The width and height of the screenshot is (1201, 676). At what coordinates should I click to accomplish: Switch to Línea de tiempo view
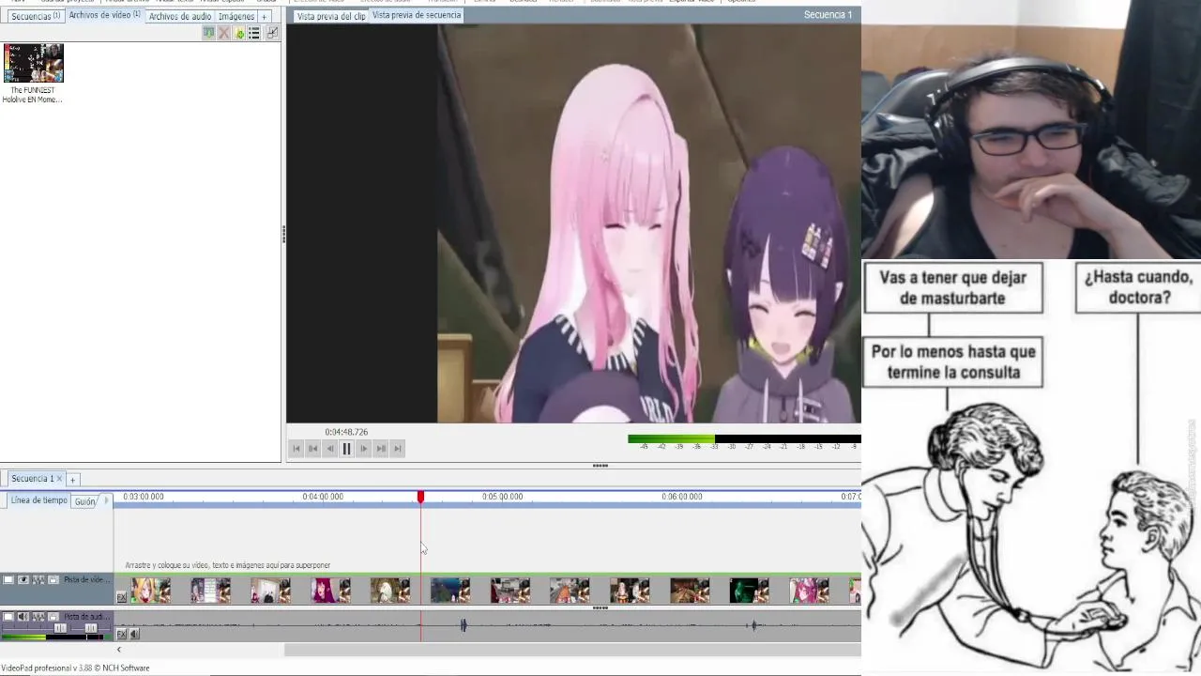(x=38, y=500)
